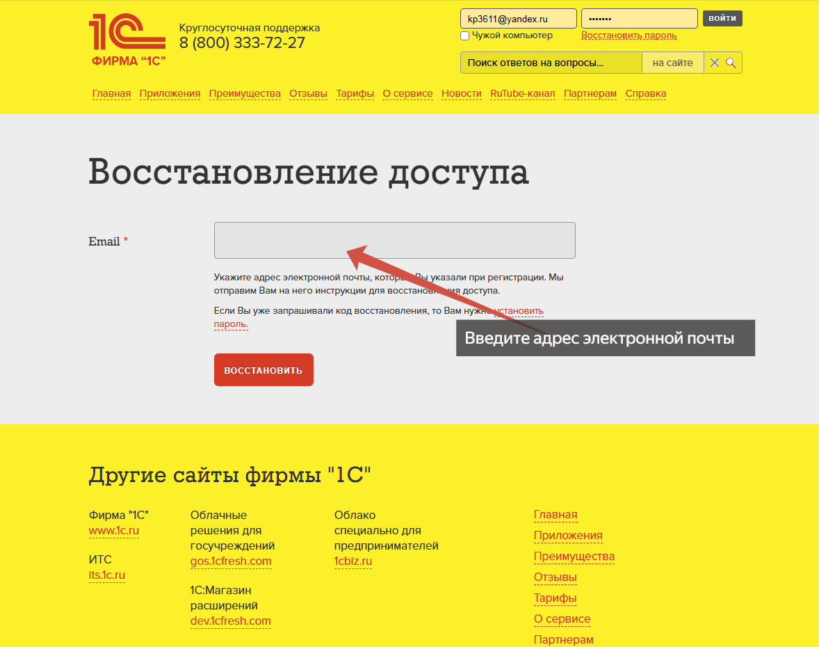Toggle the 'Чужой компьютер' checkbox
The image size is (819, 647).
(x=465, y=35)
